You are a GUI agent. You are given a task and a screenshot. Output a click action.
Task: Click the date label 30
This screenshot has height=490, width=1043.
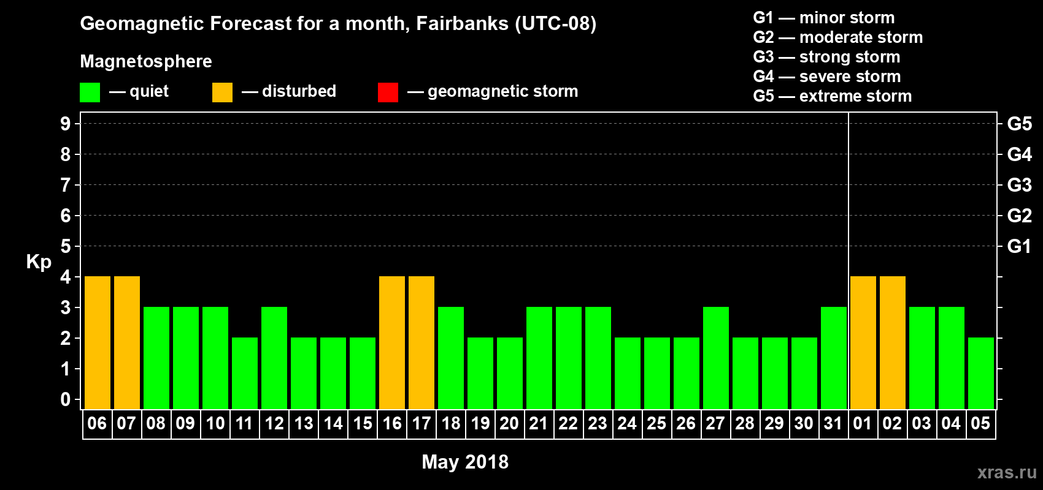[804, 423]
